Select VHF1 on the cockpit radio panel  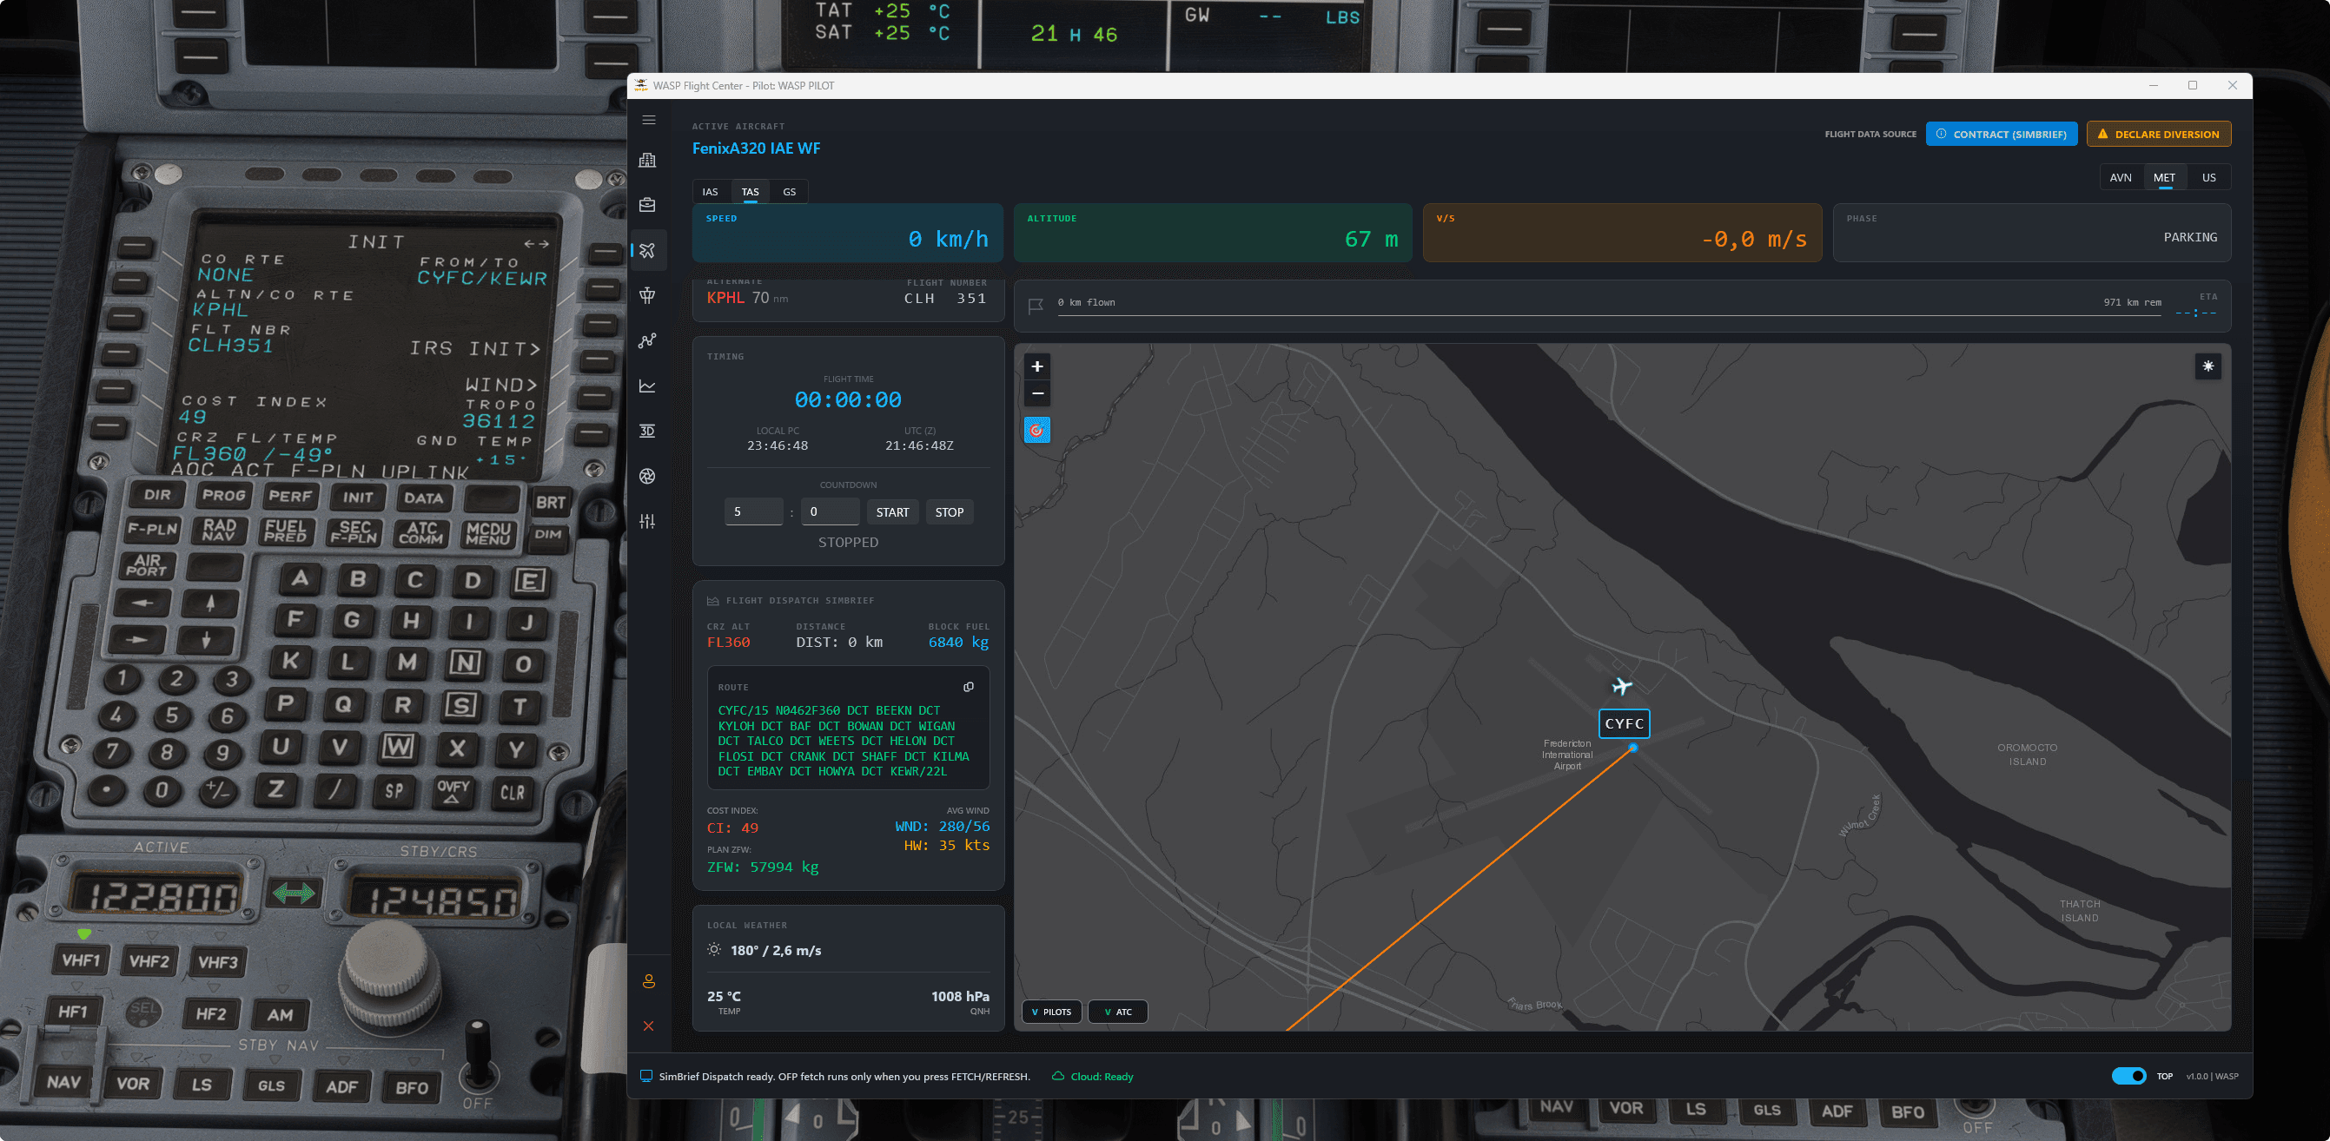tap(81, 960)
